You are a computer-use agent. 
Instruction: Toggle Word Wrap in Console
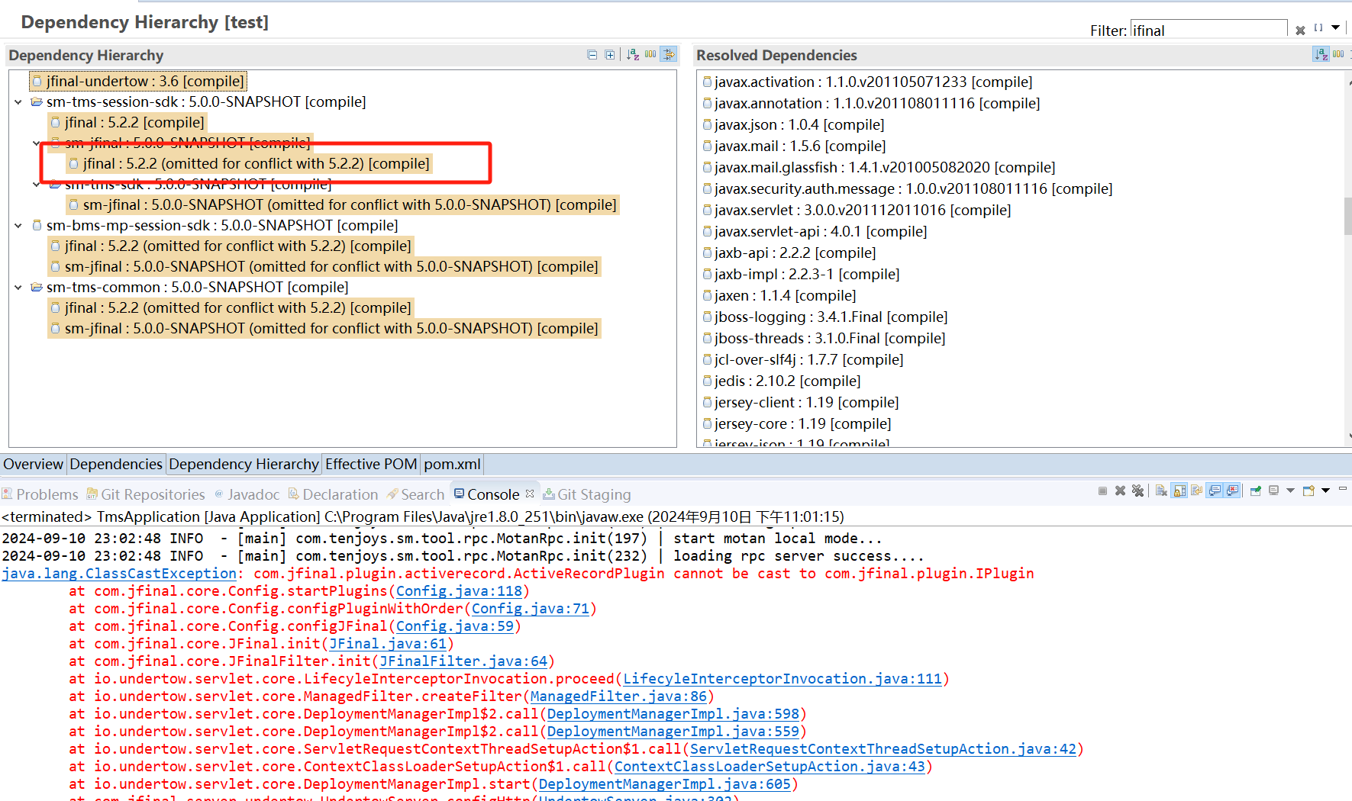pos(1196,491)
